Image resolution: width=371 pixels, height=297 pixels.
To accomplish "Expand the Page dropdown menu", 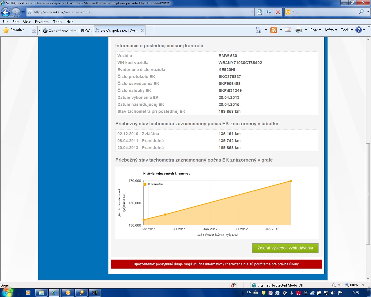I will click(x=316, y=30).
